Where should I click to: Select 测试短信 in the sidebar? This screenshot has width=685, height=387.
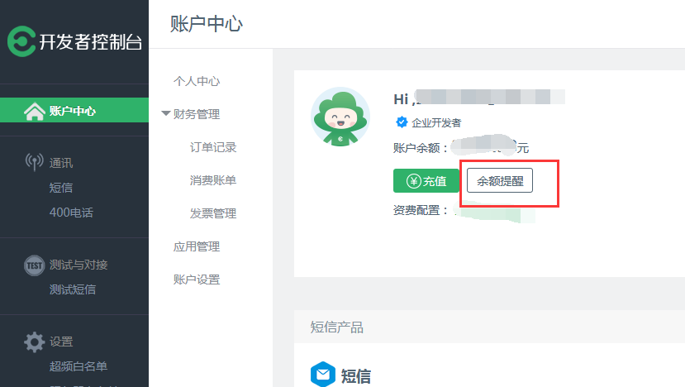click(x=73, y=289)
